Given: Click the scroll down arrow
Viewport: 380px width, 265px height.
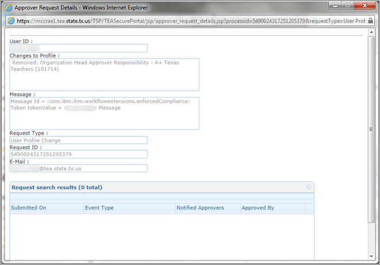Looking at the screenshot, I should coord(371,260).
